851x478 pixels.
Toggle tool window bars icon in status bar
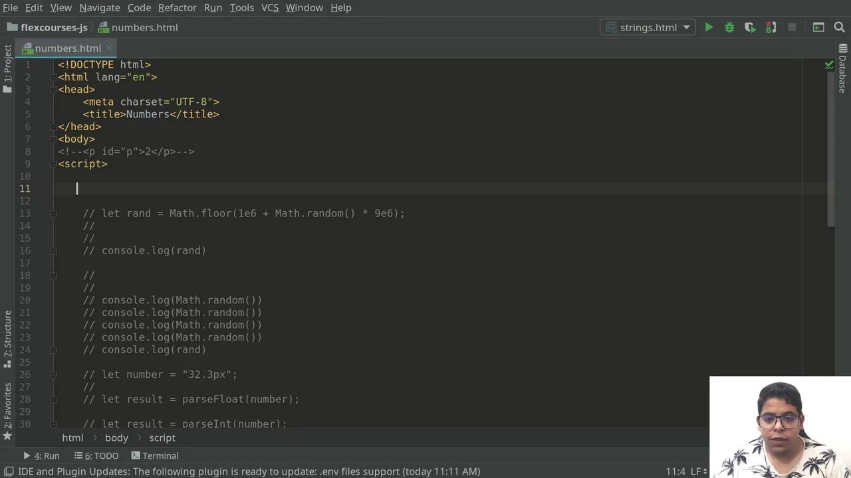(x=7, y=471)
